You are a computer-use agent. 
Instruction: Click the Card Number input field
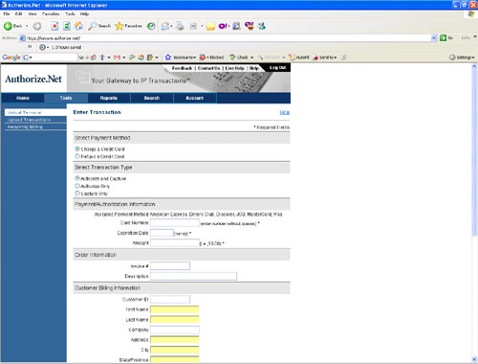pyautogui.click(x=175, y=223)
